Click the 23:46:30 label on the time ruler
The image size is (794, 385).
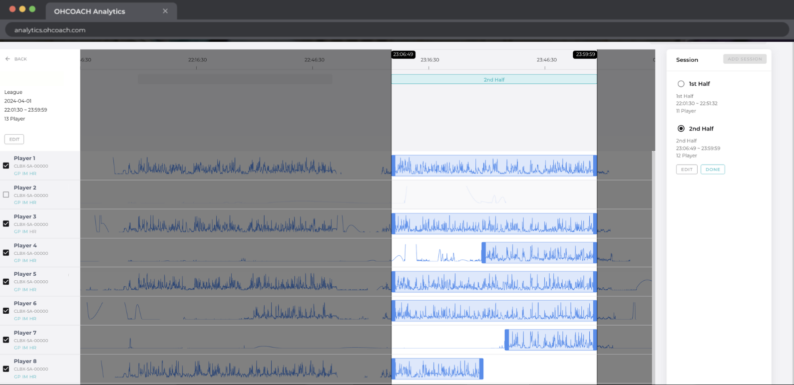click(546, 60)
